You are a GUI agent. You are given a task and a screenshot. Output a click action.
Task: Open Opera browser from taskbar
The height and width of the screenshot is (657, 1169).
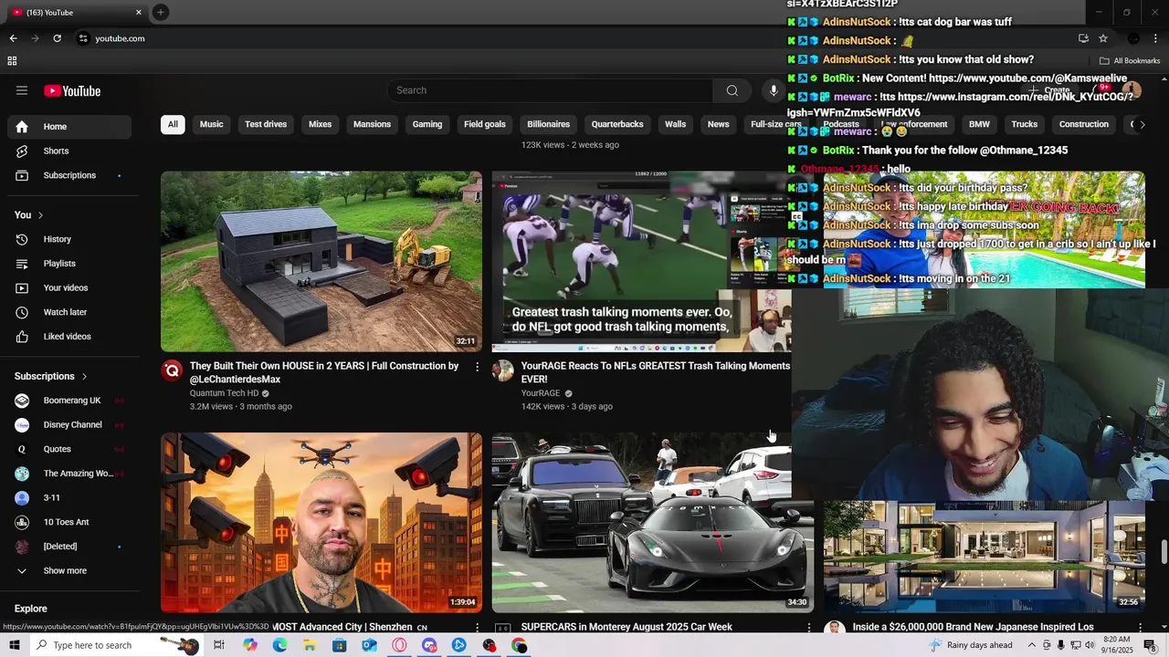399,645
